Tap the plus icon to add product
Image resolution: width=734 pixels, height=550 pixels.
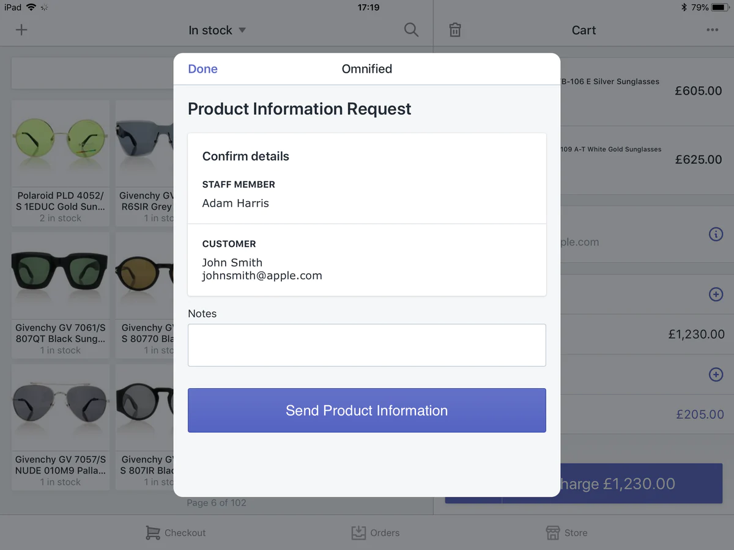point(21,30)
